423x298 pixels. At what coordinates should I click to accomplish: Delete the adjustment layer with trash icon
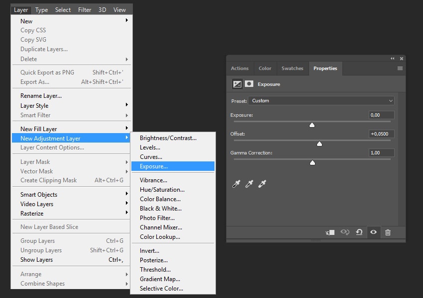[x=388, y=232]
